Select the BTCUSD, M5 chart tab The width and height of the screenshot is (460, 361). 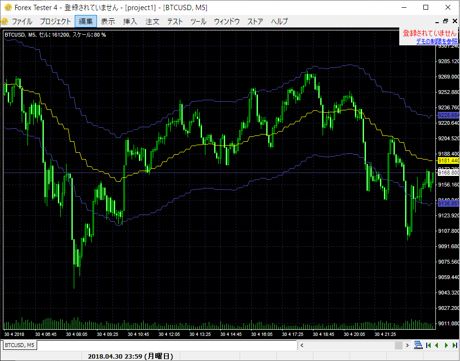tap(19, 345)
